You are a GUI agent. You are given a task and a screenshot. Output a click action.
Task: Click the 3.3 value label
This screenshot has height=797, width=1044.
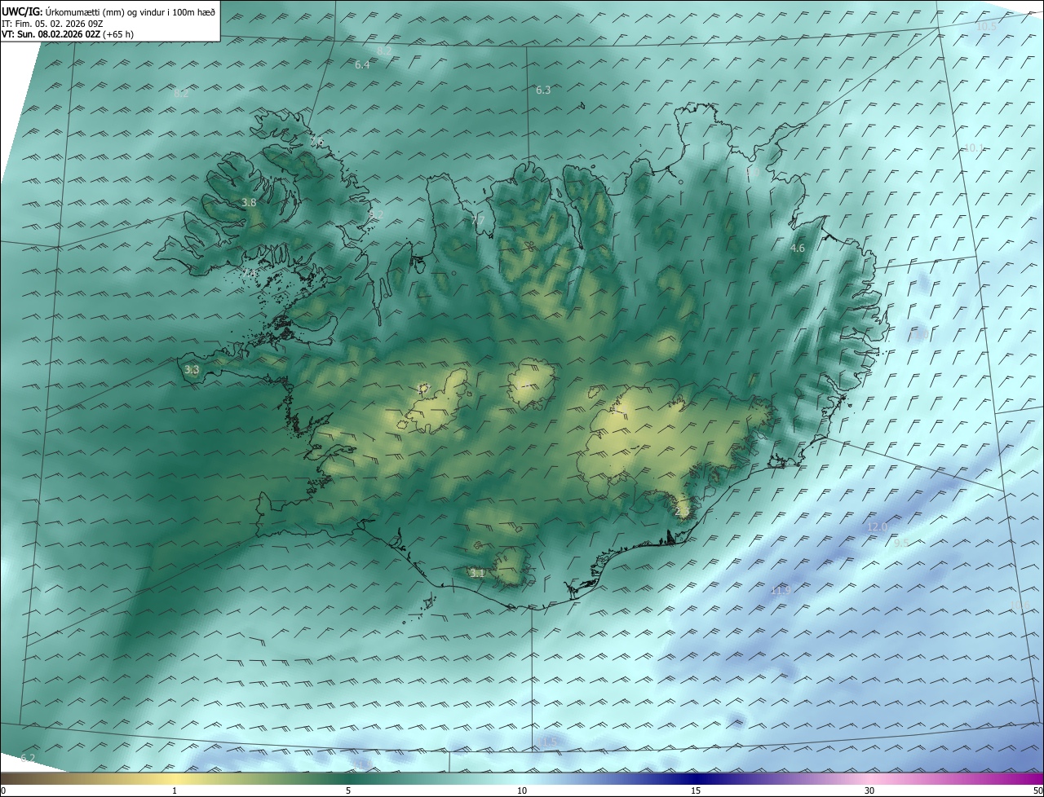192,370
